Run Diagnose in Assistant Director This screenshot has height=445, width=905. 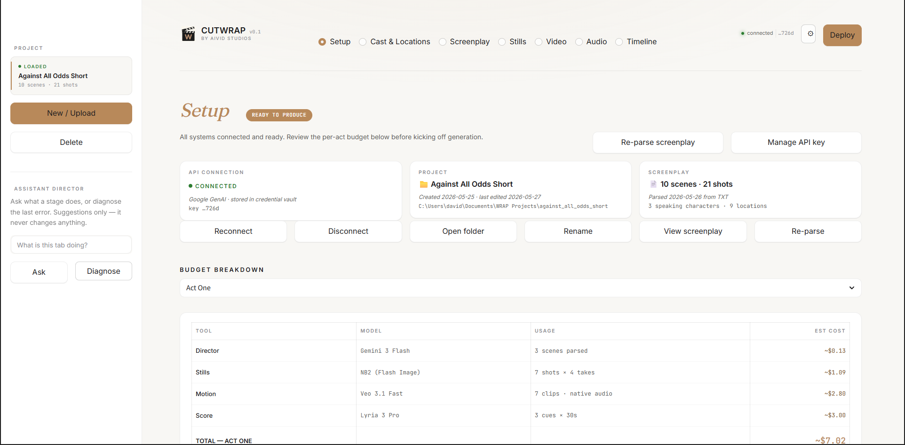coord(103,271)
